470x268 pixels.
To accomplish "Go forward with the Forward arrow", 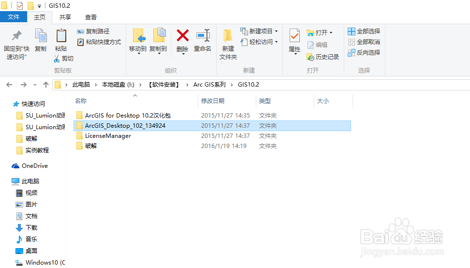I will pos(23,85).
